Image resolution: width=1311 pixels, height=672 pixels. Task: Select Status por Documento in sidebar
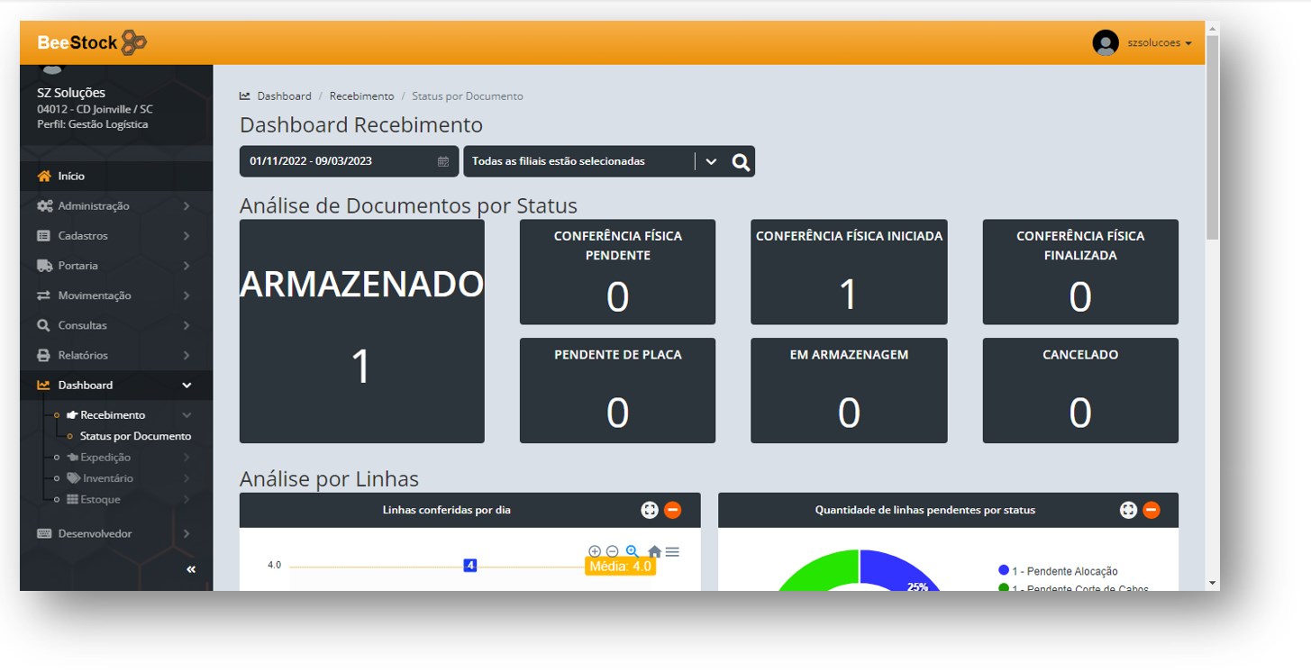135,436
